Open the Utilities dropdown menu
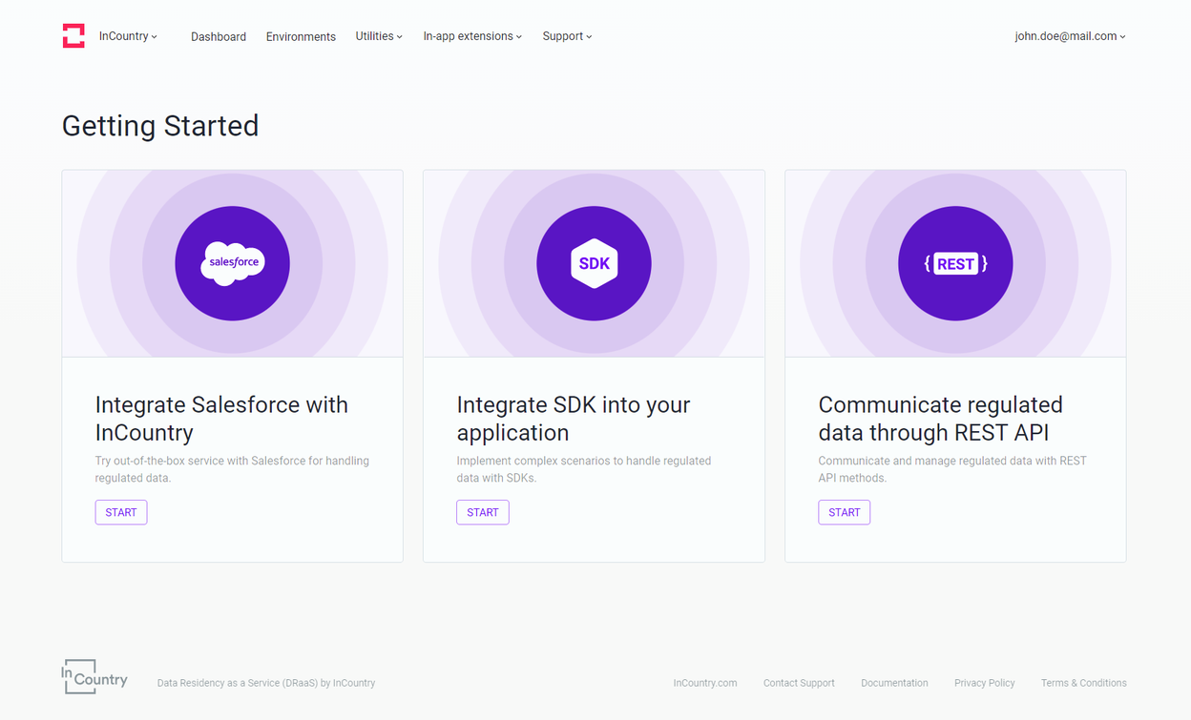Viewport: 1191px width, 720px height. tap(379, 36)
